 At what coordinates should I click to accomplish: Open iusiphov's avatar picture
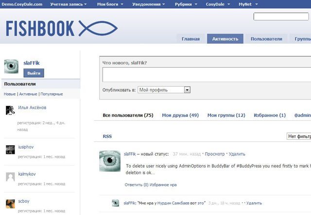[10, 149]
